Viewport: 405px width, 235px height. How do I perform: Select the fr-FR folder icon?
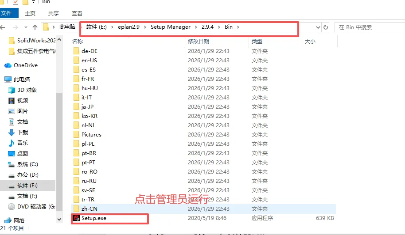tap(76, 79)
